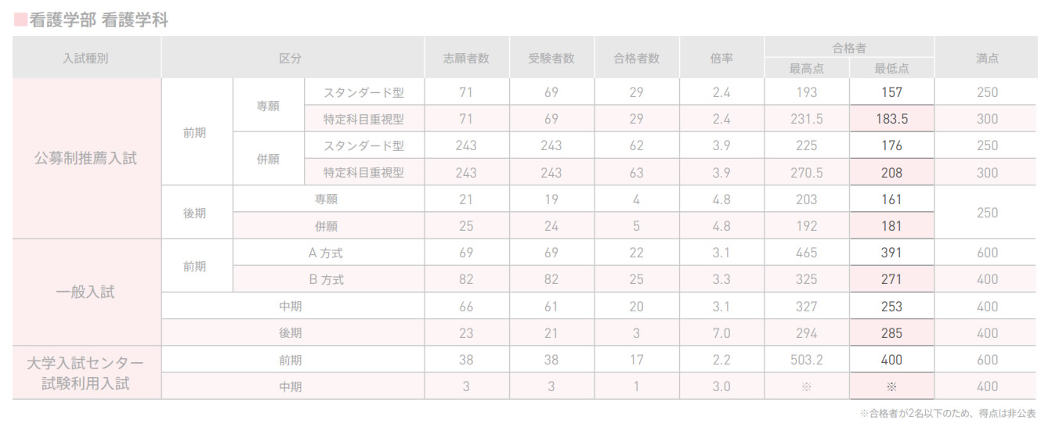This screenshot has height=431, width=1059.
Task: Click the 受験者数 column header
Action: click(x=551, y=58)
